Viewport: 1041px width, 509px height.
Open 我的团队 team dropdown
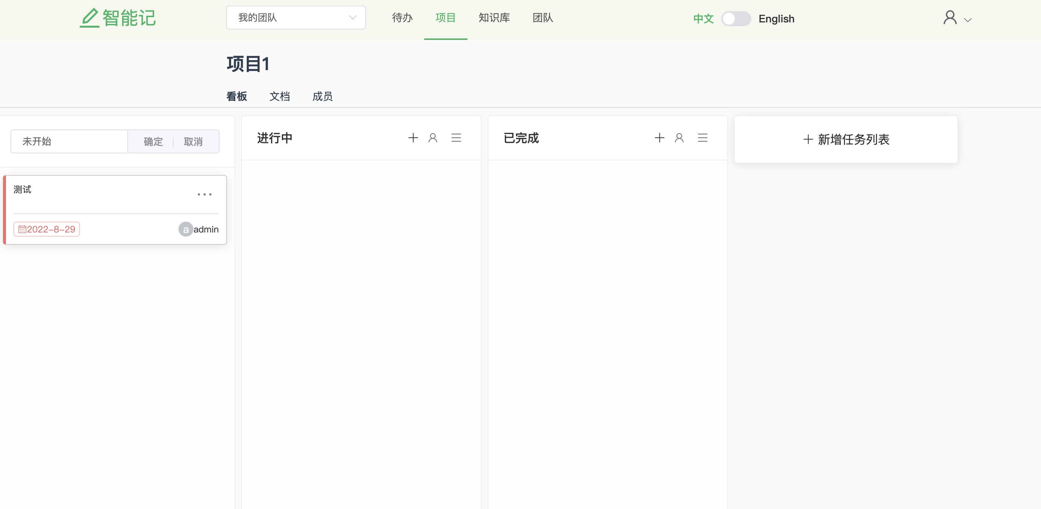tap(296, 18)
